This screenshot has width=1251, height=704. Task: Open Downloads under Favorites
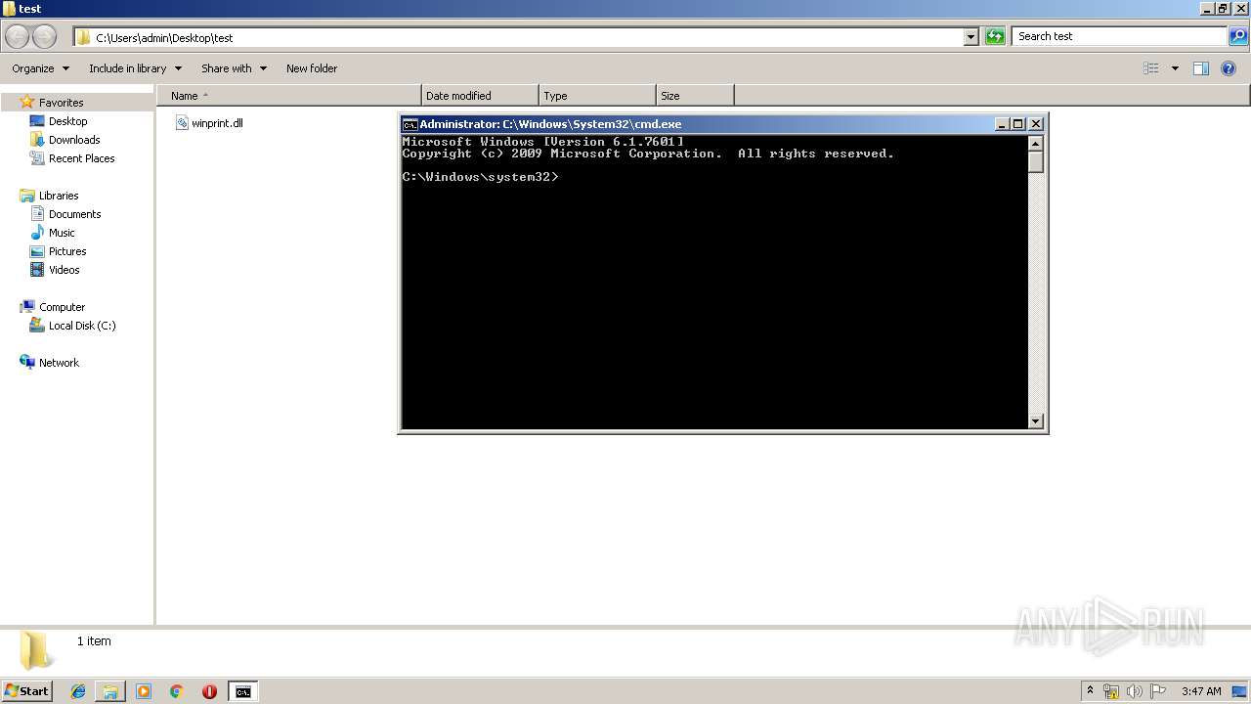[74, 140]
